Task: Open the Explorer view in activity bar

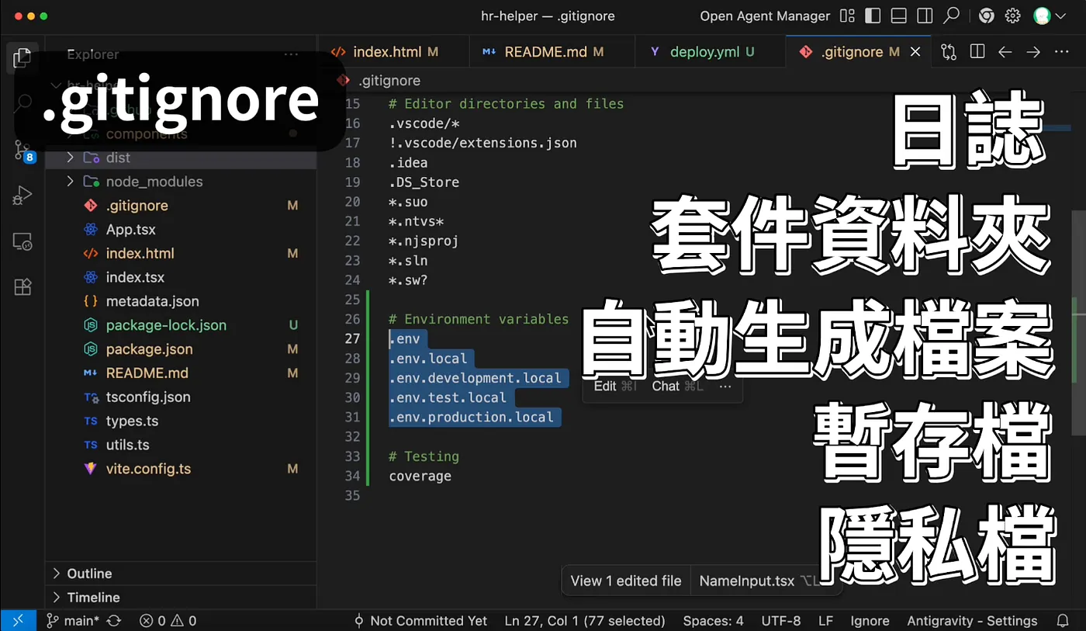Action: (x=22, y=57)
